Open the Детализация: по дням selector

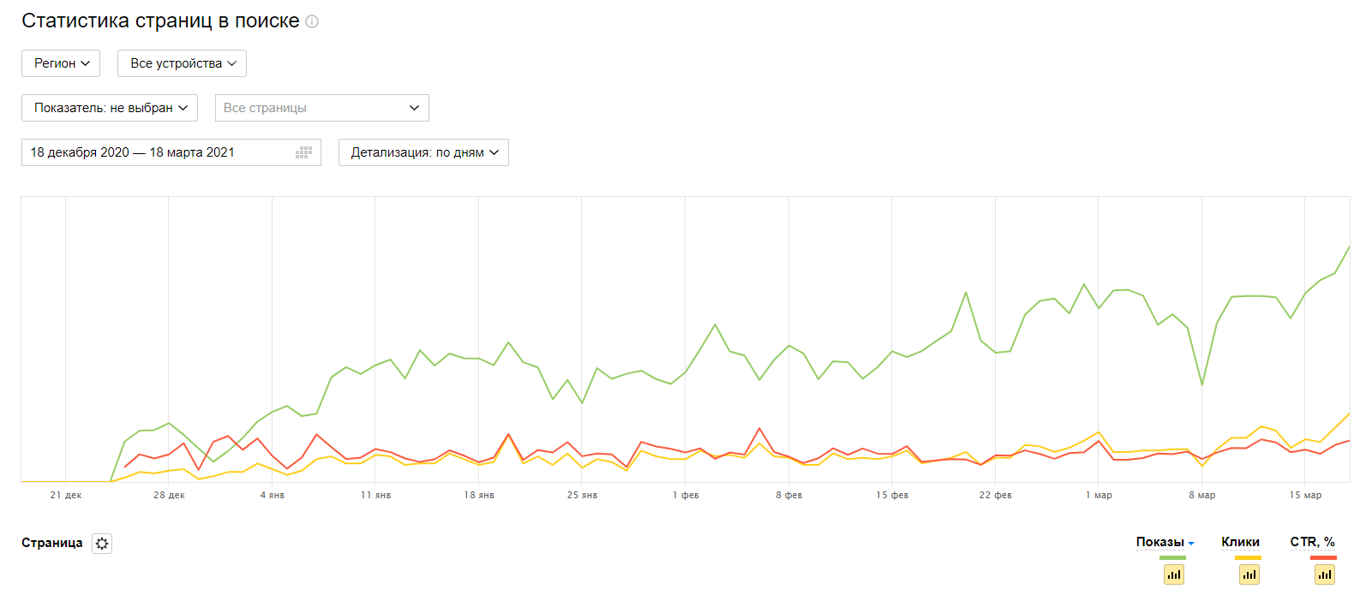point(423,152)
